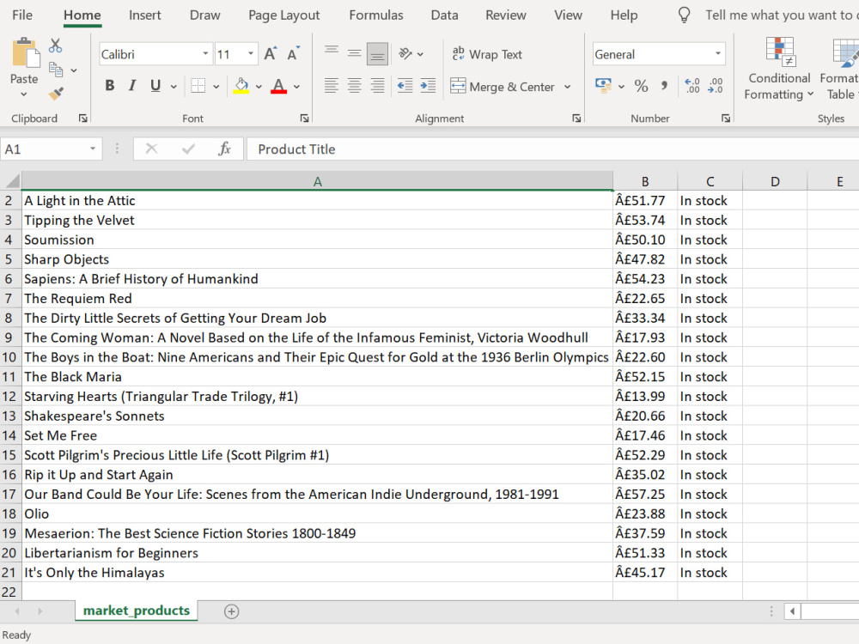The width and height of the screenshot is (859, 644).
Task: Expand the Borders options arrow
Action: [216, 87]
